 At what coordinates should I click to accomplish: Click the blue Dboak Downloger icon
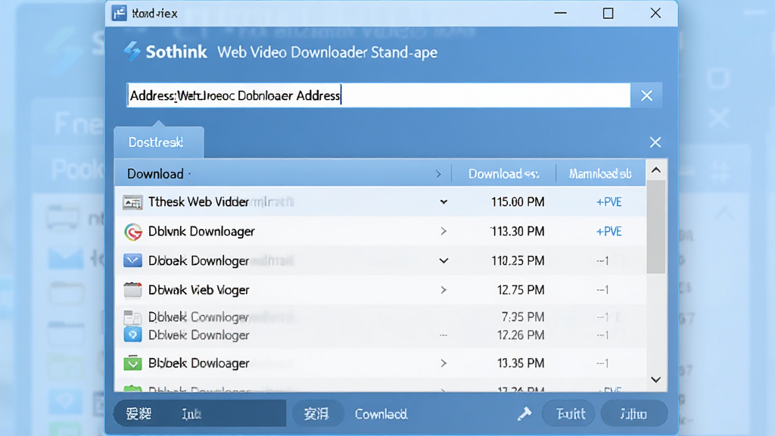[x=132, y=260]
